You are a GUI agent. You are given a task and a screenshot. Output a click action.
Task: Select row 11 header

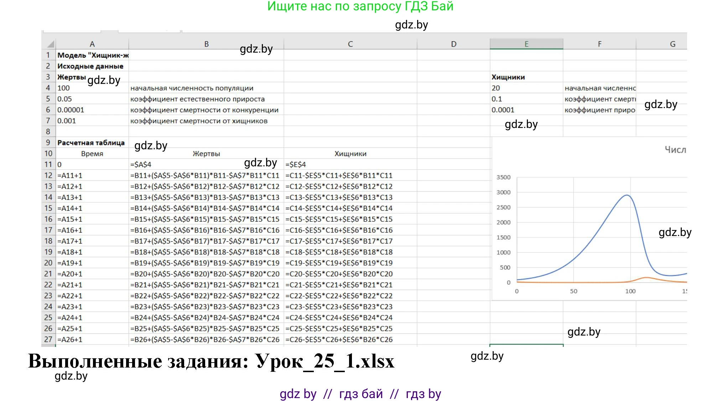coord(48,164)
